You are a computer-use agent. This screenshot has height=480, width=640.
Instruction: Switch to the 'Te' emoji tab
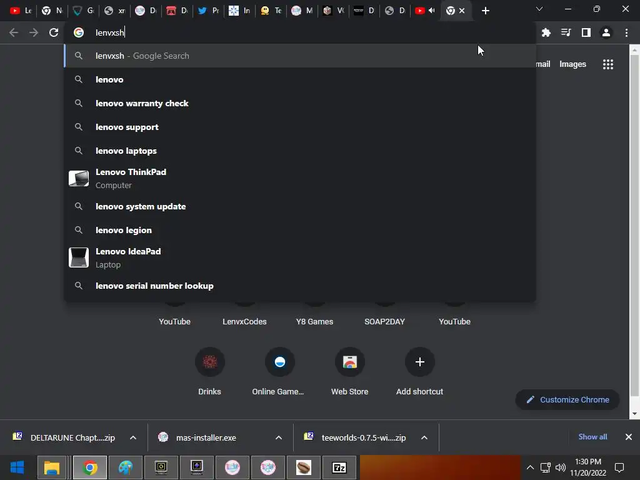271,11
